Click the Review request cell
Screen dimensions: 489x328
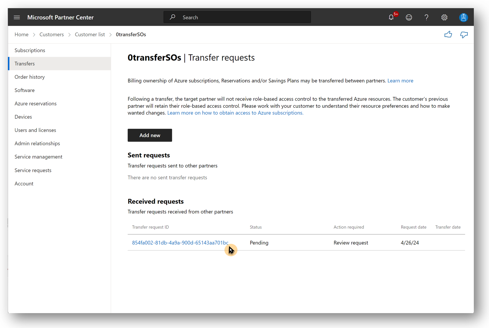[351, 243]
